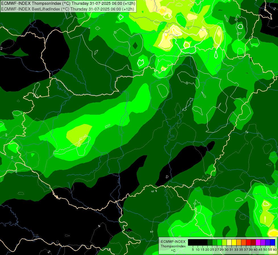278x255 pixels.
Task: Click the legend tick value 37
Action: [x=246, y=250]
